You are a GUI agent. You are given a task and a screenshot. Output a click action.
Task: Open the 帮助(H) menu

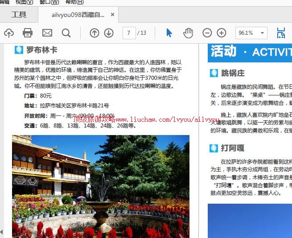74,2
